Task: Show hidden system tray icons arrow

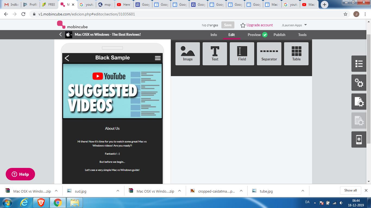Action: click(315, 203)
